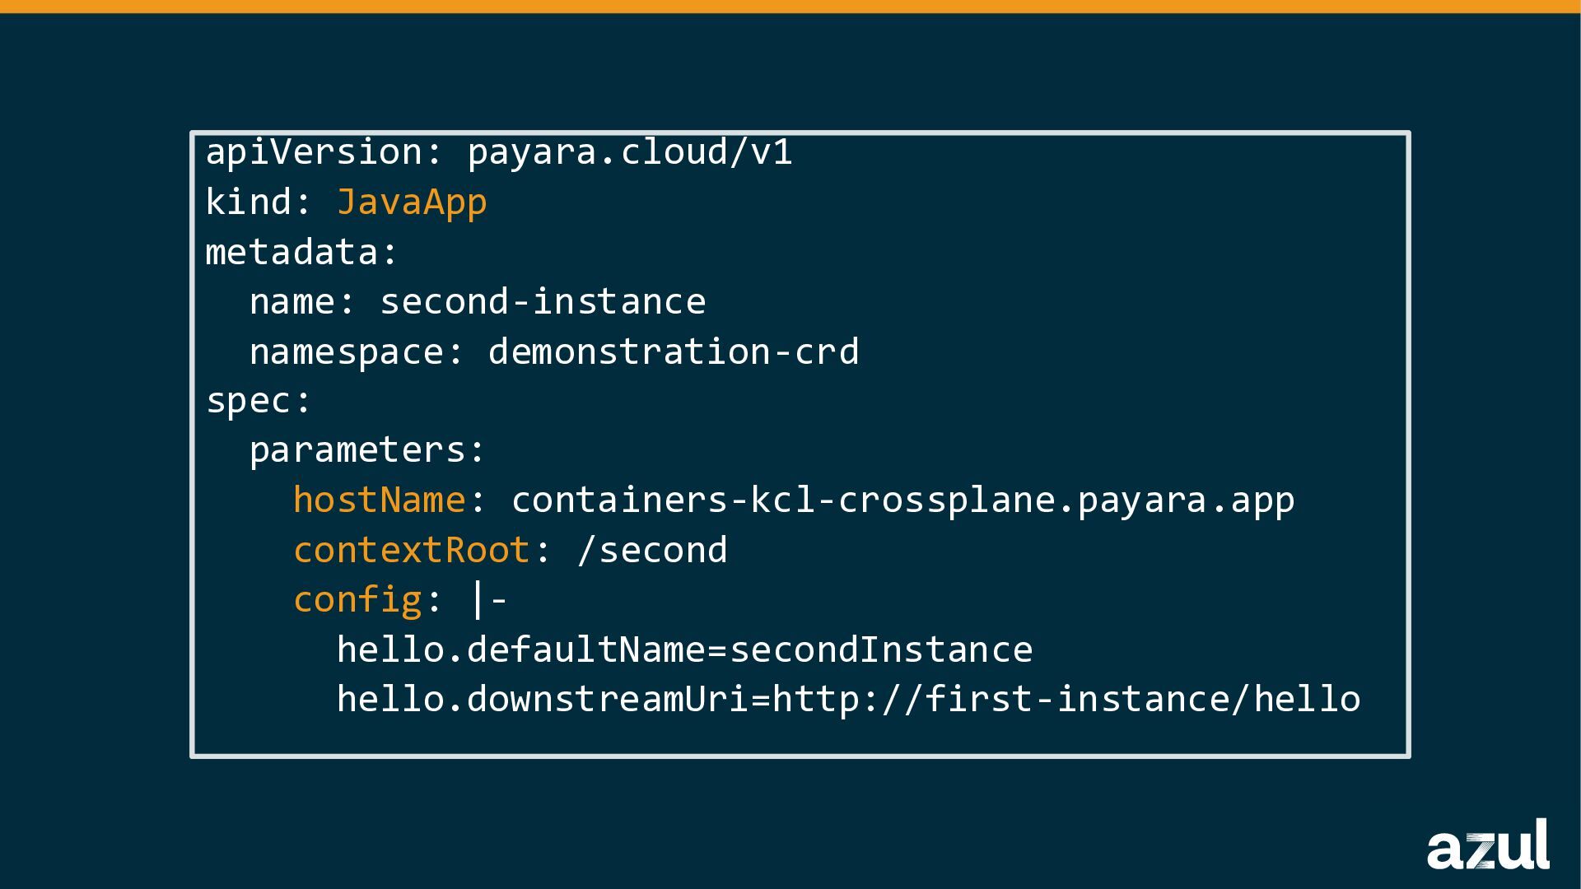Click the orange contextRoot key
Viewport: 1581px width, 889px height.
click(412, 551)
